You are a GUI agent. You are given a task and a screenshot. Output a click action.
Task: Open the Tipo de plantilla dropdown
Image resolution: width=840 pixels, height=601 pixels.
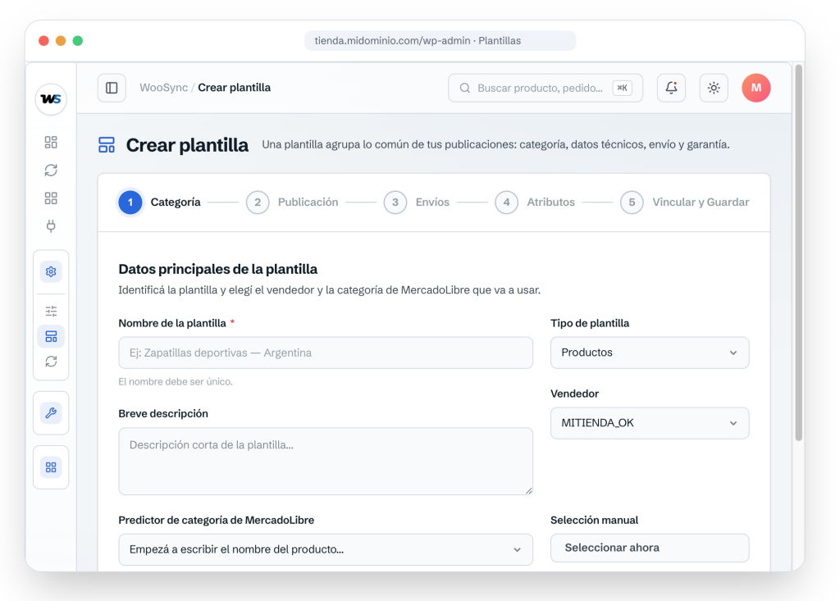(x=650, y=353)
